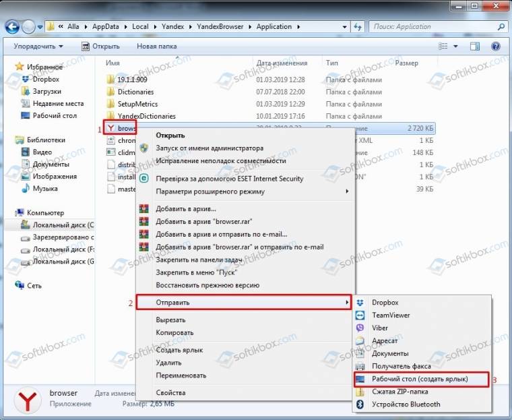Click the help question mark icon
Screen dimensions: 512x420
(x=495, y=47)
